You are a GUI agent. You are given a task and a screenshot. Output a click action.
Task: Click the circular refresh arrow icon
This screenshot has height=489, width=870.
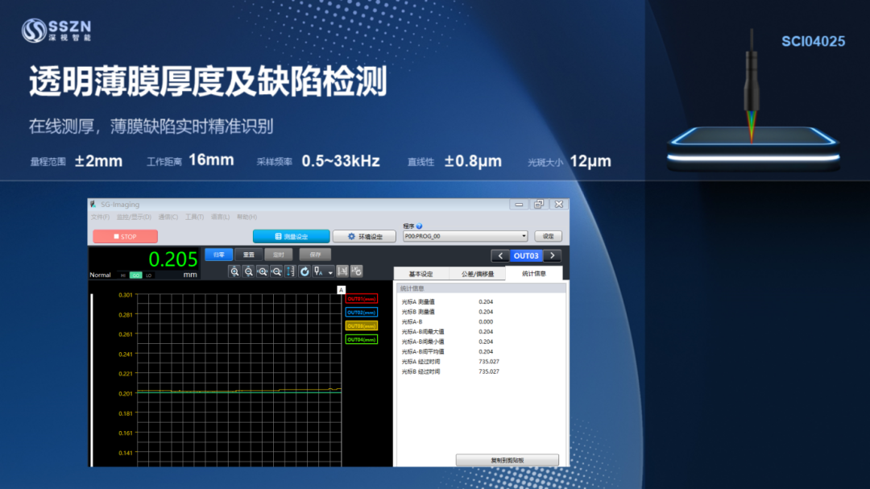(304, 271)
